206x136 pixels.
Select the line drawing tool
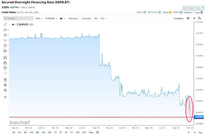point(5,24)
